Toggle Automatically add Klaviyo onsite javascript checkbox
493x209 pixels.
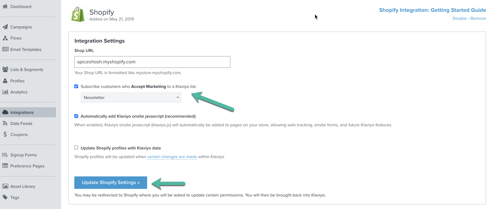pyautogui.click(x=76, y=116)
